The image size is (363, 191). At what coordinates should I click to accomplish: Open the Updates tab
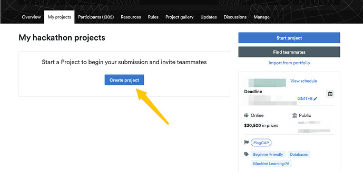tap(209, 17)
